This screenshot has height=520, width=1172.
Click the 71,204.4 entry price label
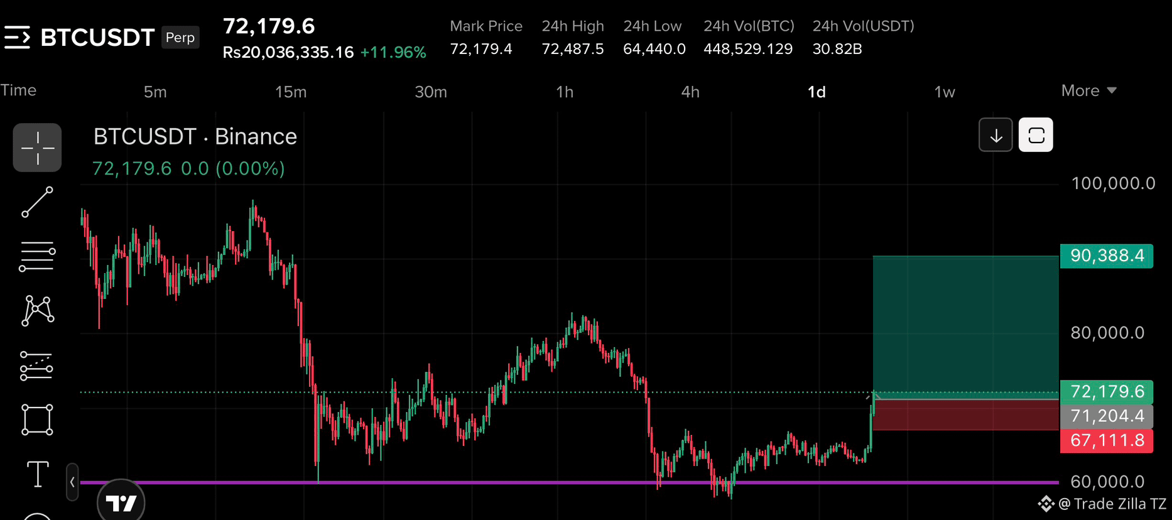1107,416
